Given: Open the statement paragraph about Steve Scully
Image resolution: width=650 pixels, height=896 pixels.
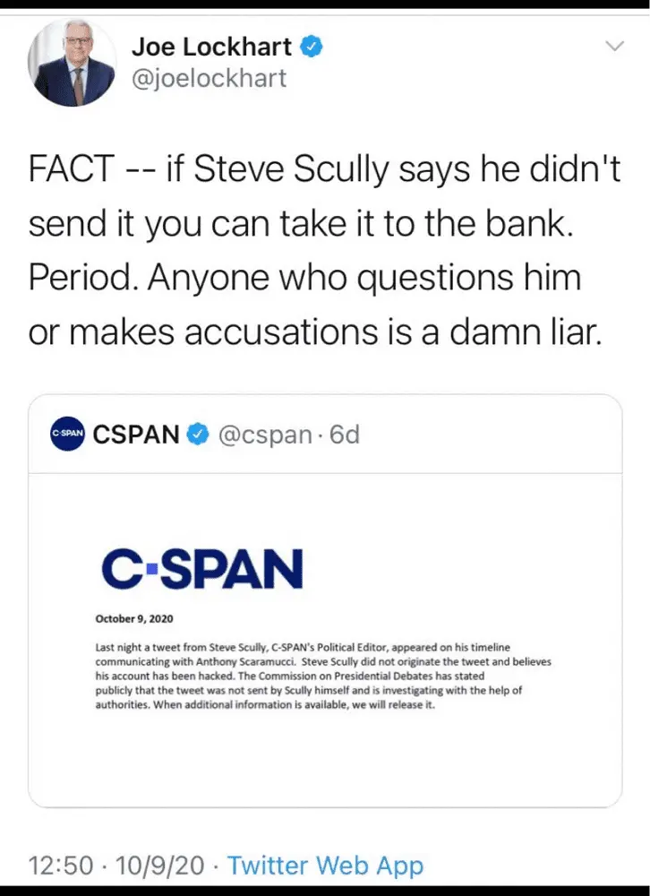Looking at the screenshot, I should click(322, 676).
